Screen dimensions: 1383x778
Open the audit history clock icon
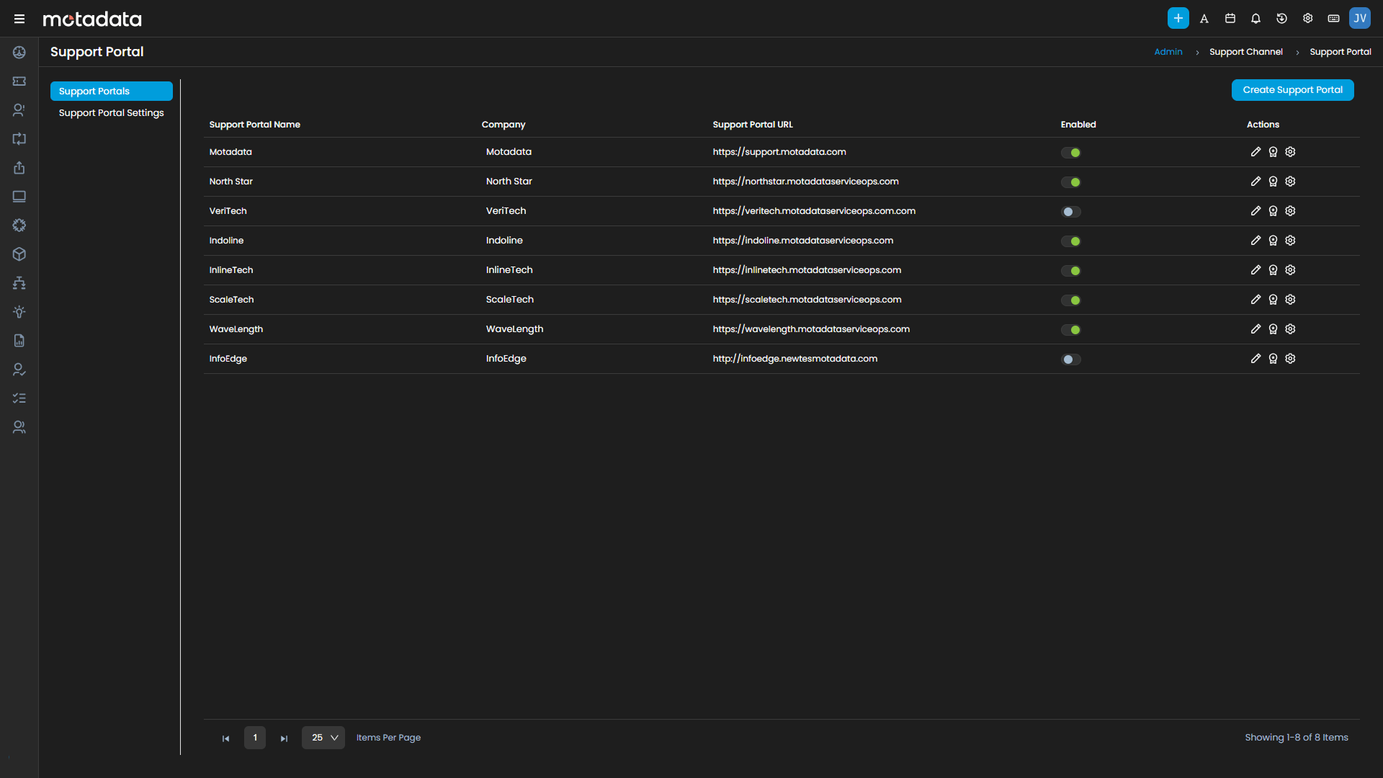(x=1281, y=18)
